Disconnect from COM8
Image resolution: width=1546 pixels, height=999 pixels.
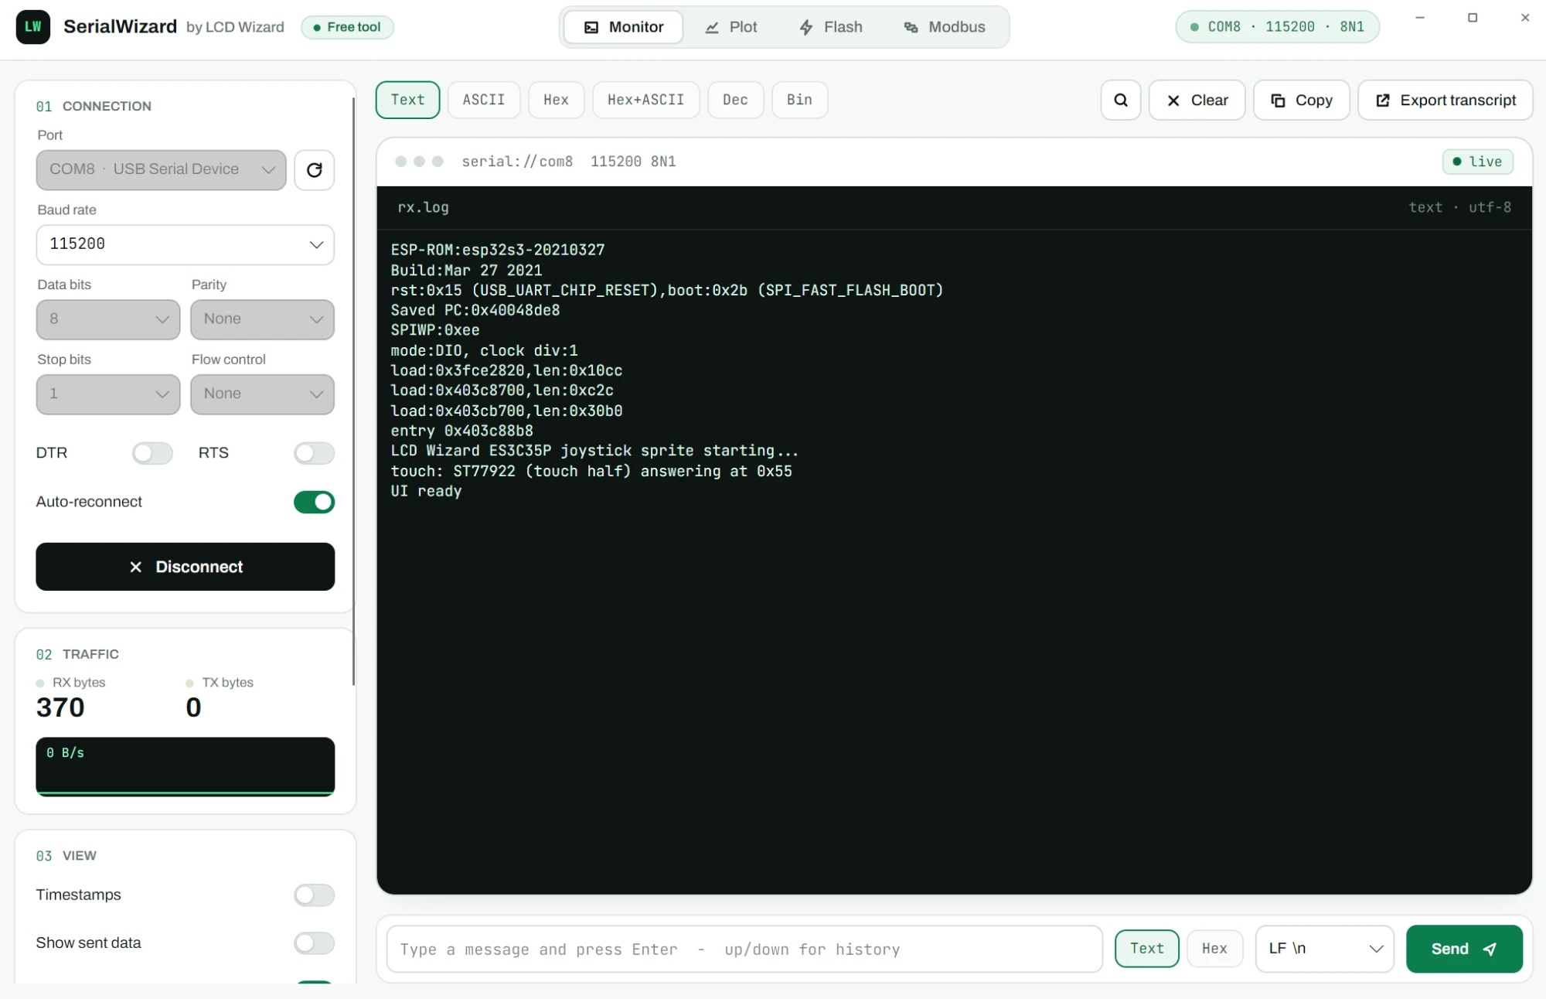pyautogui.click(x=185, y=567)
